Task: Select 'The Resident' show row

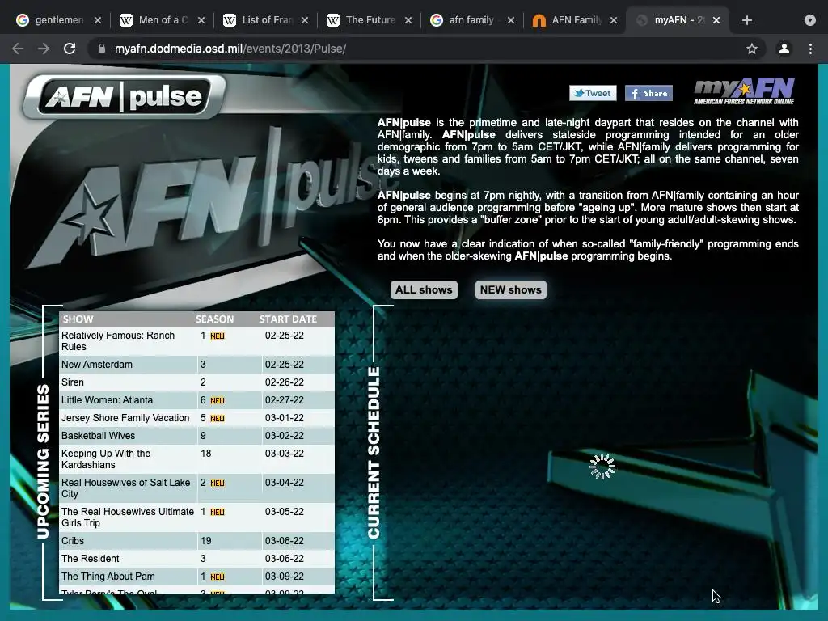Action: click(197, 559)
